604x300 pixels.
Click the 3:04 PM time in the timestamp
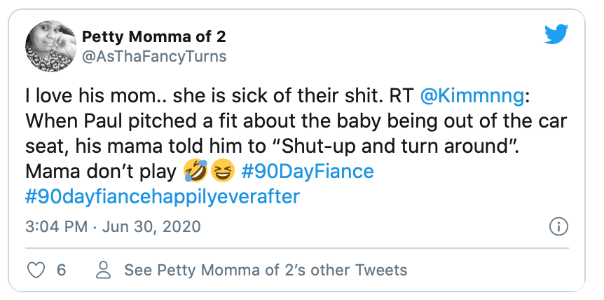[56, 227]
